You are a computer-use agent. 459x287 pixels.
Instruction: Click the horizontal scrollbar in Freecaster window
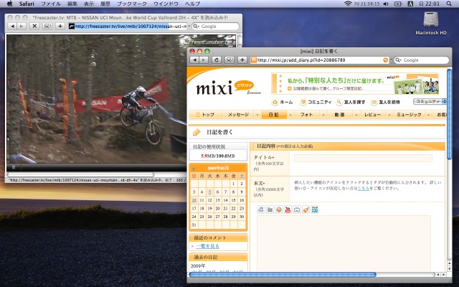[80, 174]
